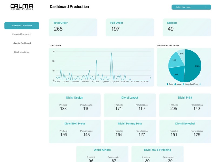
Task: Toggle the Stelan legend dot
Action: point(167,84)
